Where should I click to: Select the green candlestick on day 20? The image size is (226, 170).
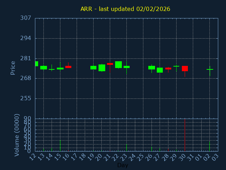[102, 68]
